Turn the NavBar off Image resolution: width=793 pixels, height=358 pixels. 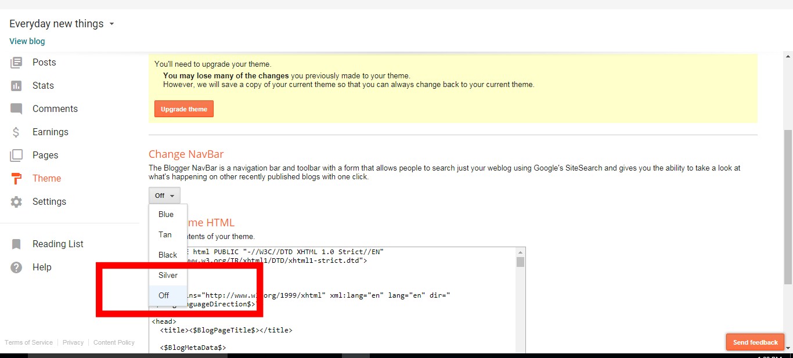tap(163, 295)
